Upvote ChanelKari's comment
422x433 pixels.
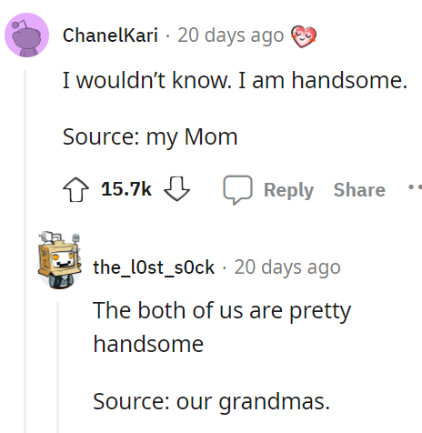tap(75, 189)
